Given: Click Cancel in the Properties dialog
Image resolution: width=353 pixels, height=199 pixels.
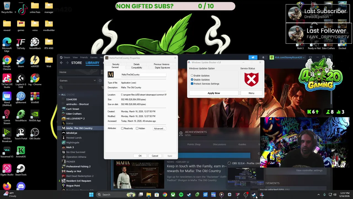Looking at the screenshot, I should (x=155, y=156).
